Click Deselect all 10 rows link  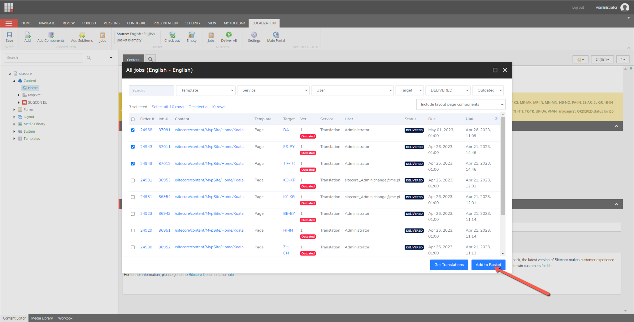tap(207, 107)
